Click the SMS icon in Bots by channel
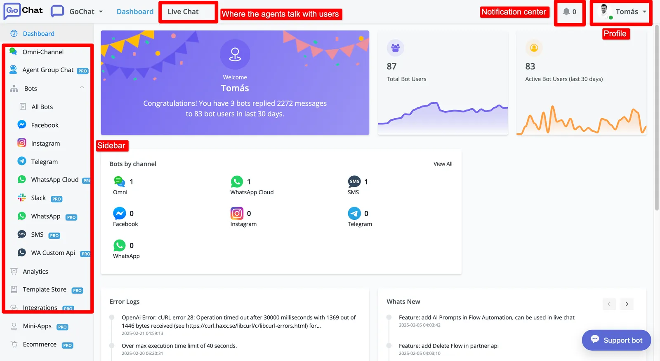Viewport: 660px width, 361px height. [354, 182]
